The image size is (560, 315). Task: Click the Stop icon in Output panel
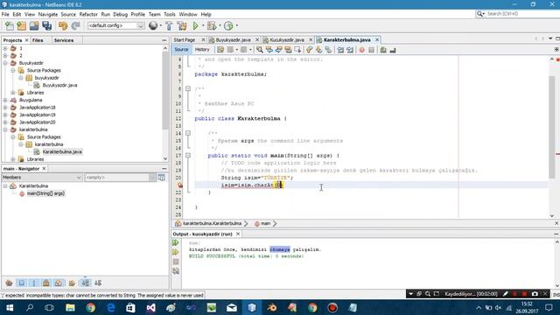(176, 262)
